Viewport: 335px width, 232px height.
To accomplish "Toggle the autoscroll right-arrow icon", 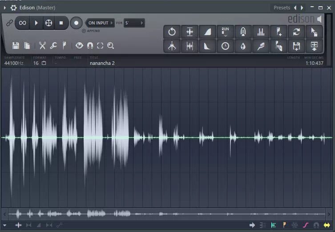I will (252, 225).
